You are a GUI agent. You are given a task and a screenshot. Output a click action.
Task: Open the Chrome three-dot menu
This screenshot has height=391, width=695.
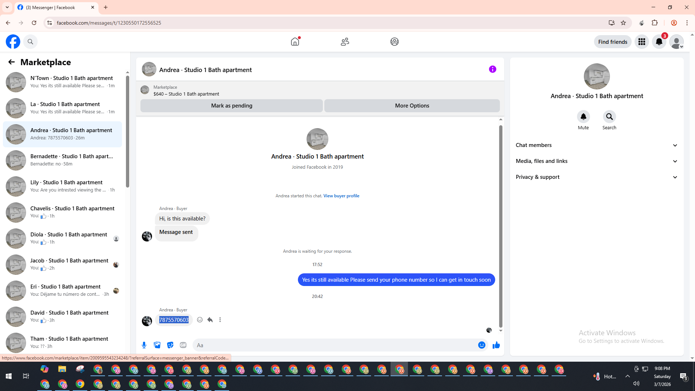tap(687, 23)
